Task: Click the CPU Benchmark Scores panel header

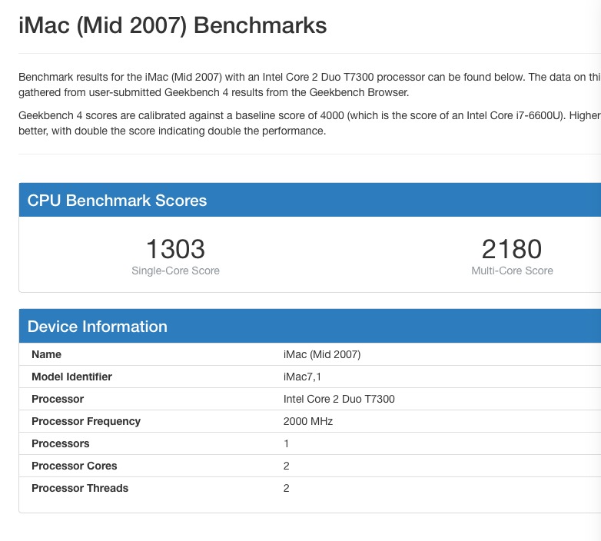Action: 117,201
